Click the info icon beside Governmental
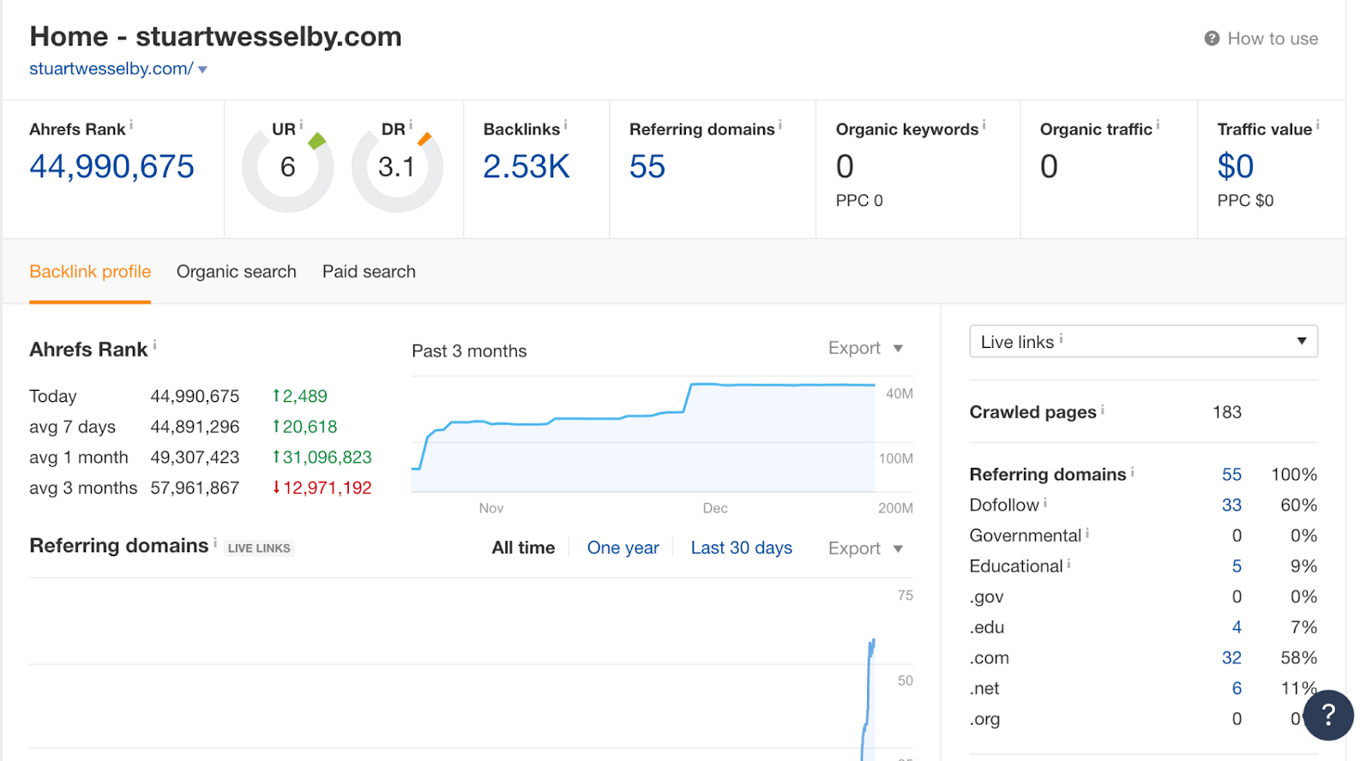The image size is (1372, 761). pos(1087,533)
